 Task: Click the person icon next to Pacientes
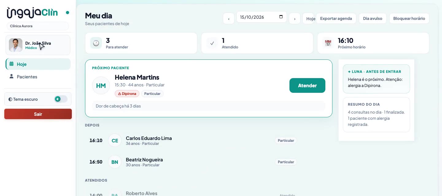click(12, 76)
